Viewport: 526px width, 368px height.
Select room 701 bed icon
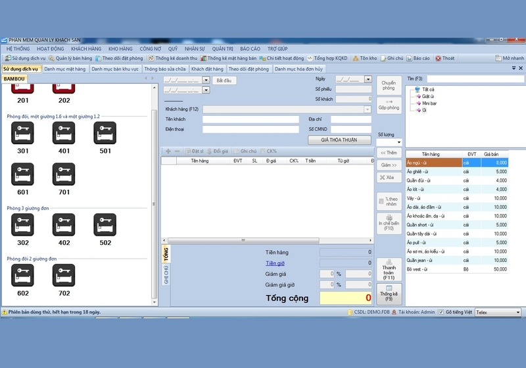click(x=64, y=174)
